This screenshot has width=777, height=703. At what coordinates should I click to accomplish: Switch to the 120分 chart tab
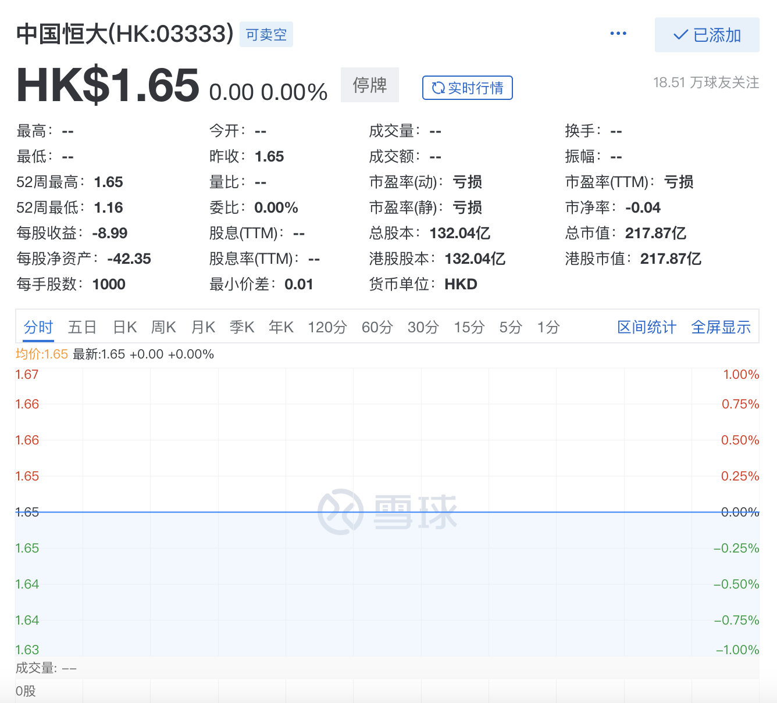(327, 327)
